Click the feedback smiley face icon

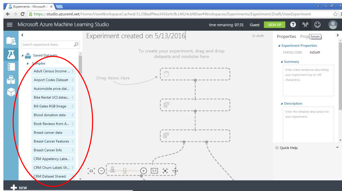tap(317, 25)
